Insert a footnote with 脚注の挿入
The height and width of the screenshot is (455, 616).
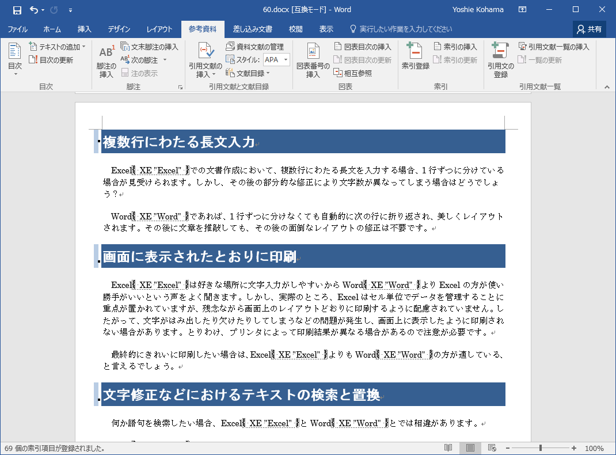coord(106,60)
